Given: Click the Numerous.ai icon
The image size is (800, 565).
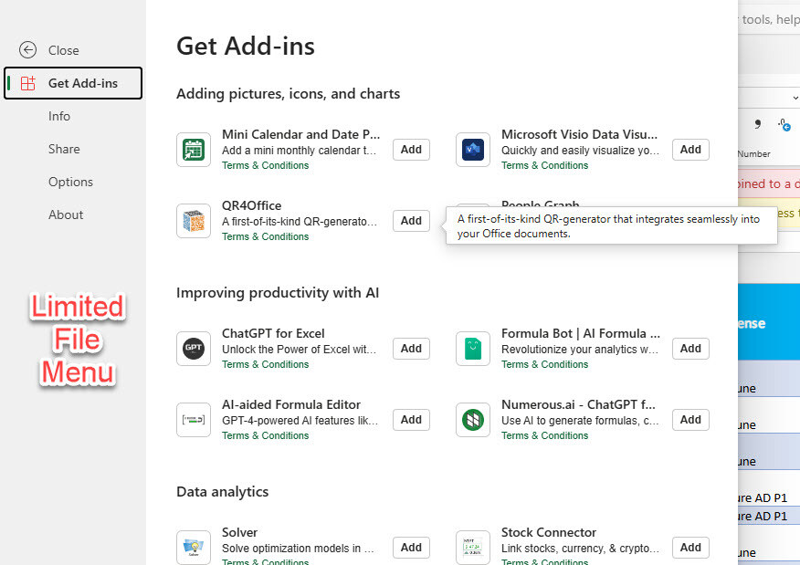Looking at the screenshot, I should 473,420.
